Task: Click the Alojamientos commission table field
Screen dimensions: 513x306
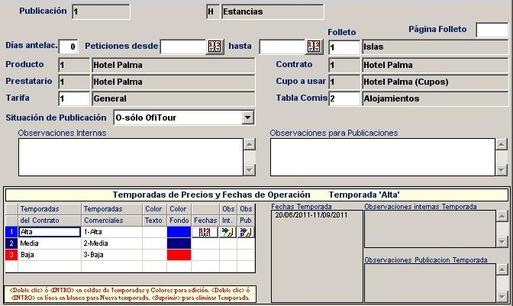Action: pyautogui.click(x=435, y=98)
